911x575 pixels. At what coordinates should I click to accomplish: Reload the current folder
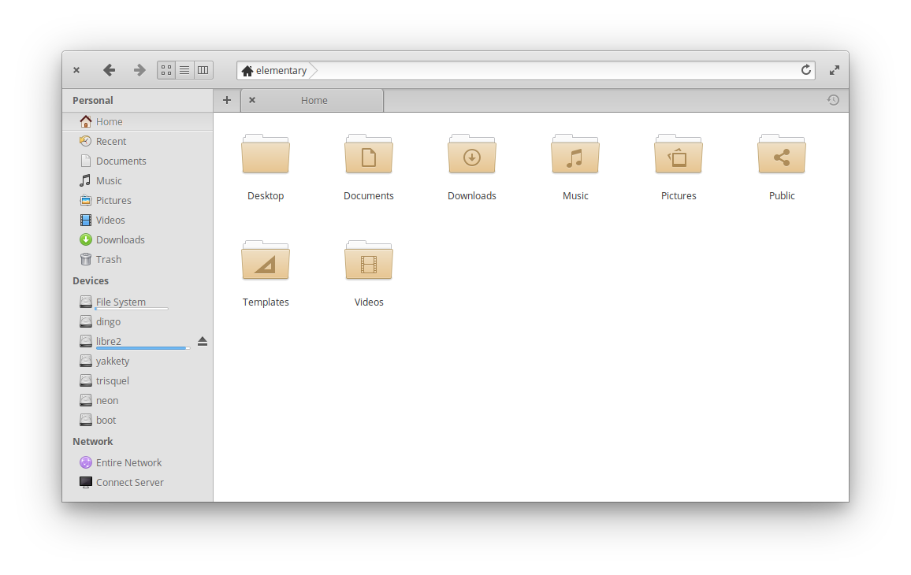pos(806,69)
